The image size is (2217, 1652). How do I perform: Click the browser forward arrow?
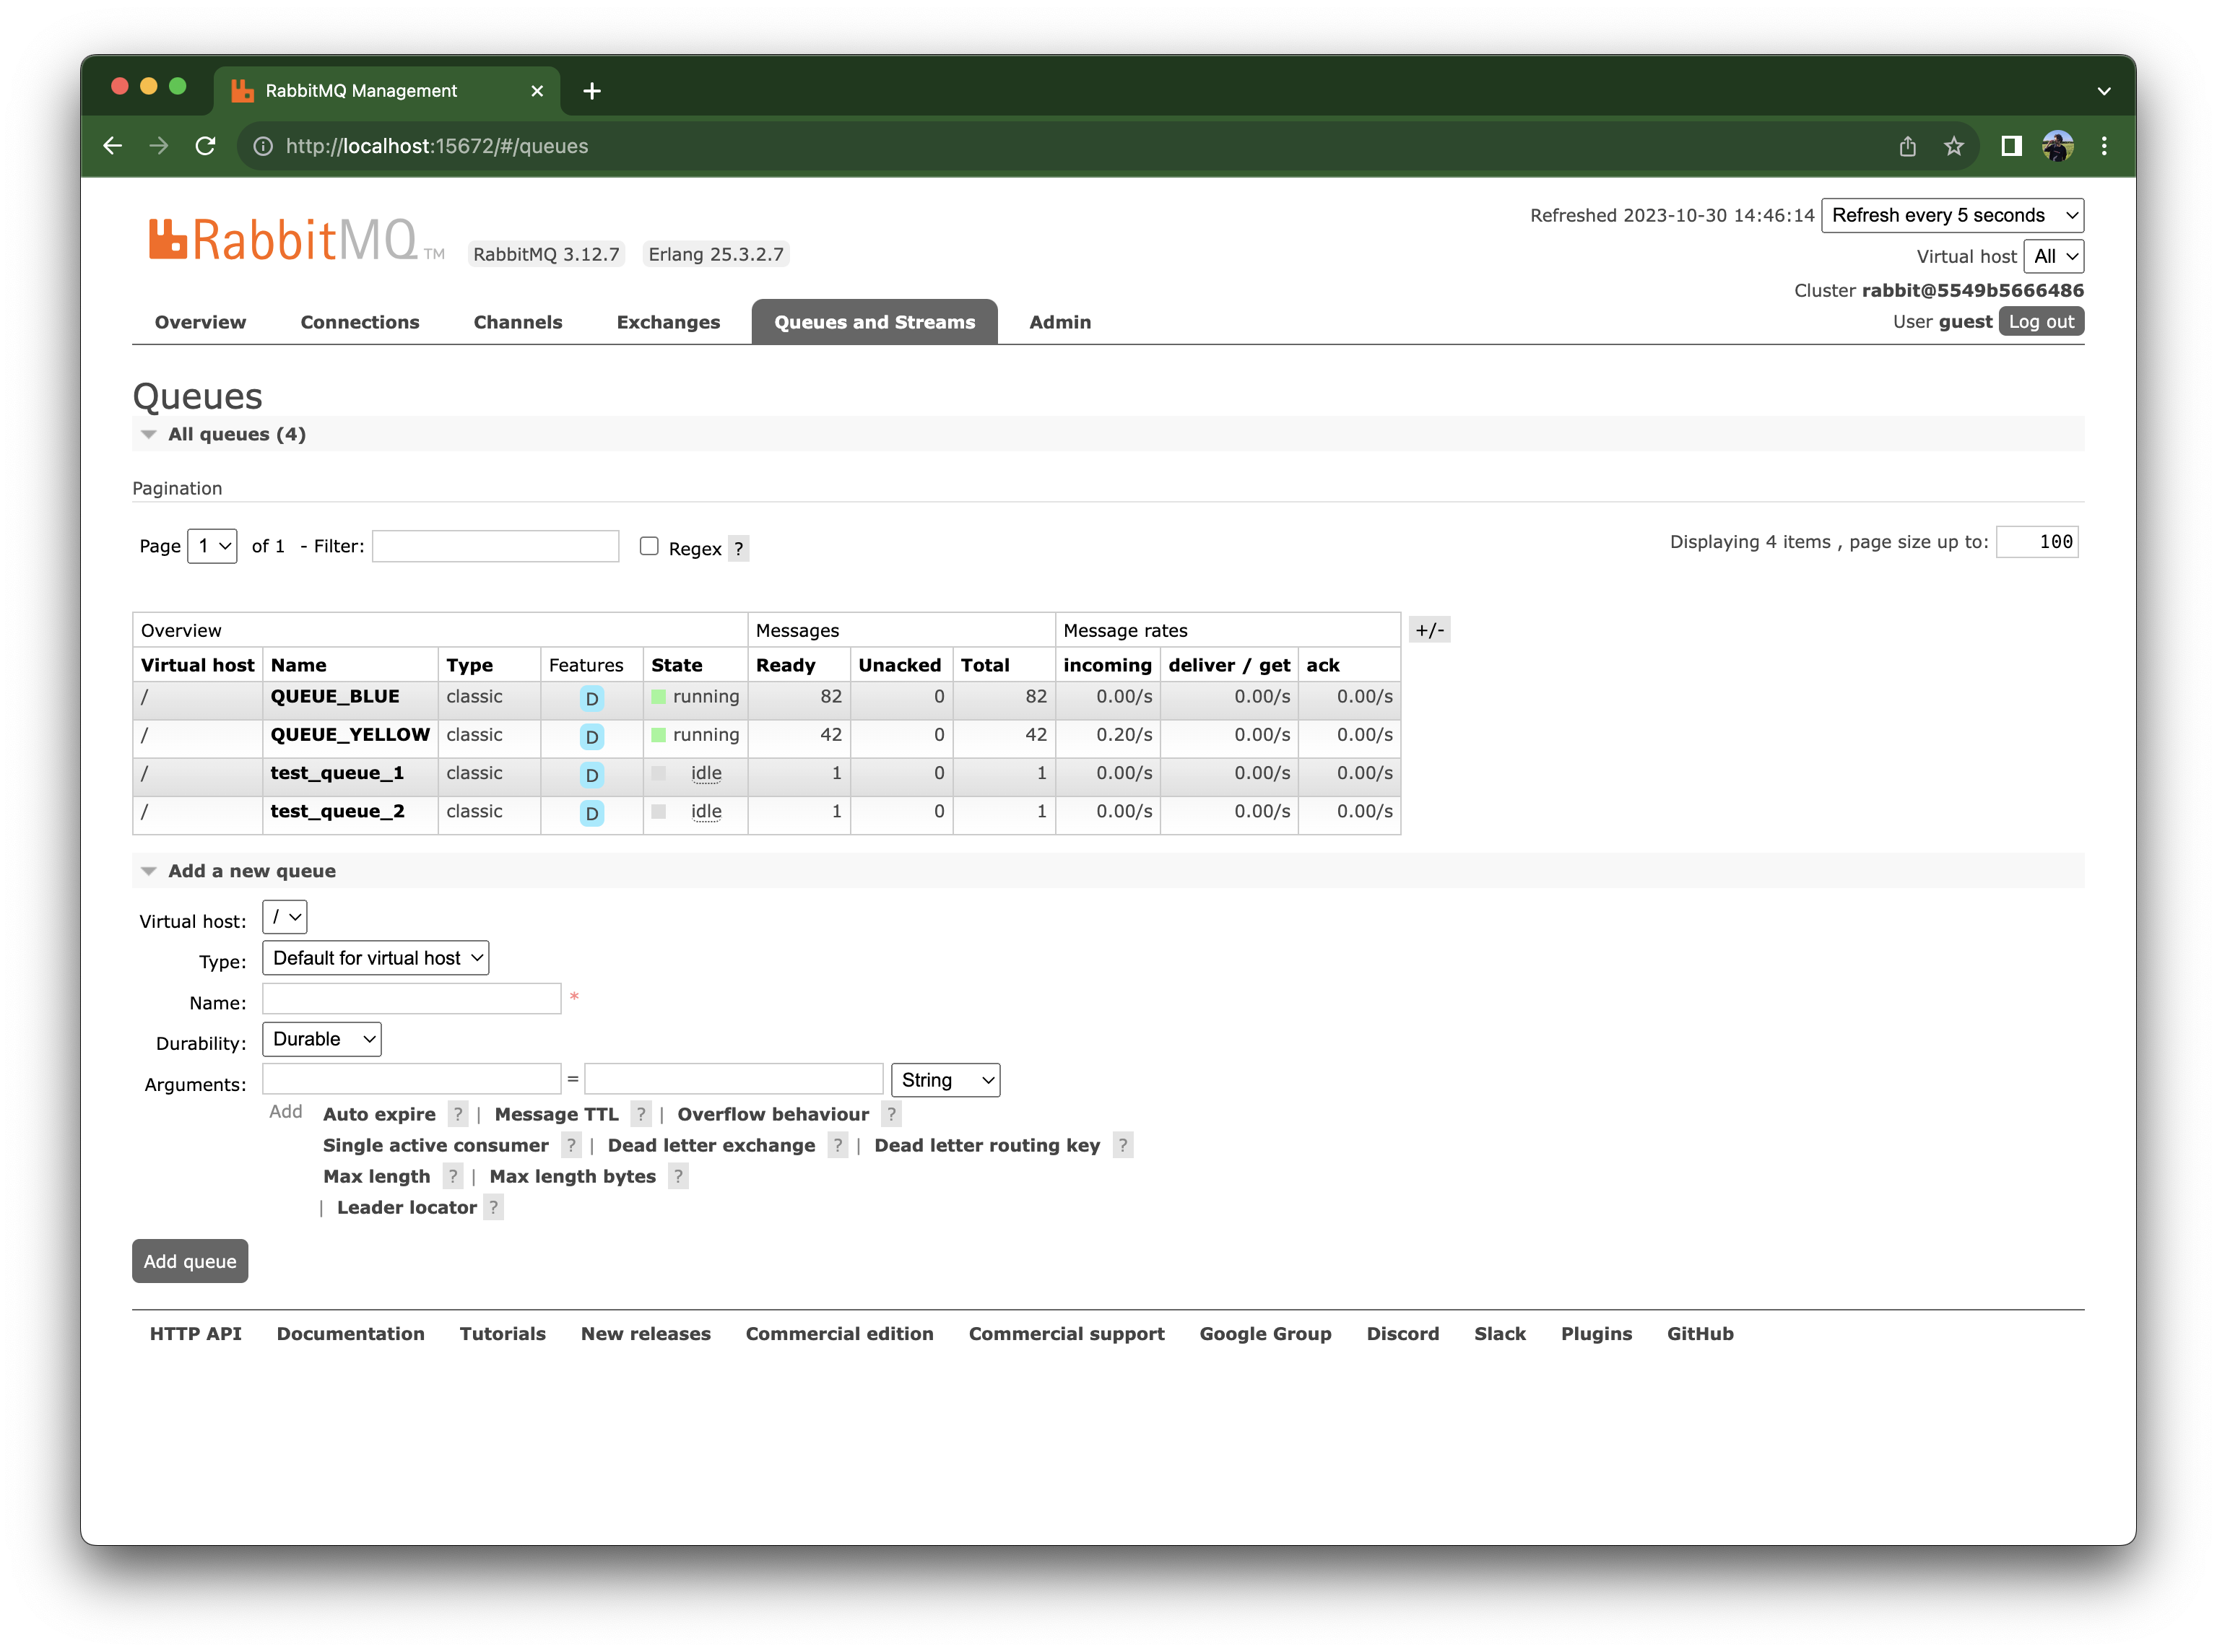[159, 146]
